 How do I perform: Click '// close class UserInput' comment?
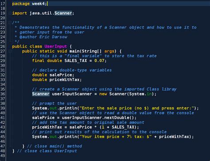point(47,151)
